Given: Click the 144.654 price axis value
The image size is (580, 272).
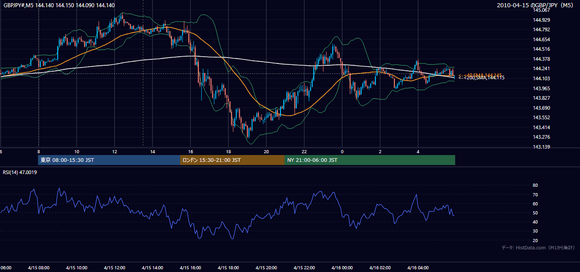Looking at the screenshot, I should [541, 39].
